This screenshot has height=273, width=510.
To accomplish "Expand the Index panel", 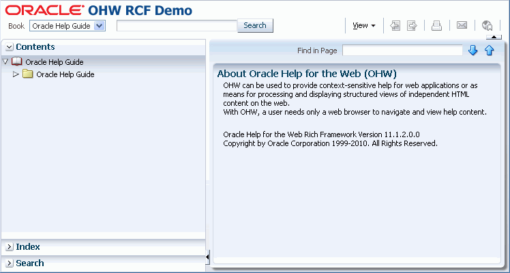I will [x=10, y=247].
